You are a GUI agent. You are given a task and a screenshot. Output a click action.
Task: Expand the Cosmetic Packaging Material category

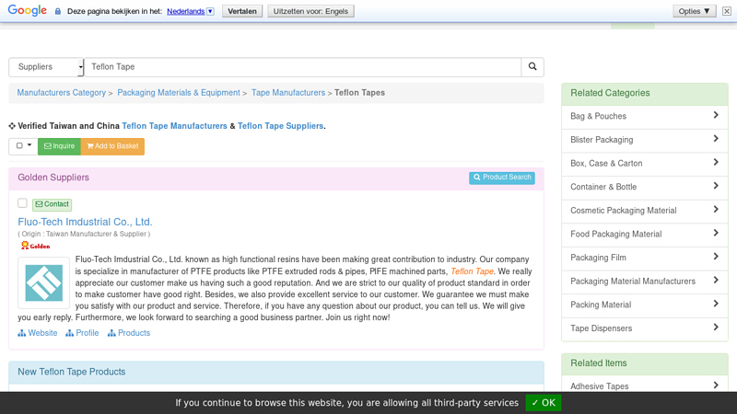point(644,211)
